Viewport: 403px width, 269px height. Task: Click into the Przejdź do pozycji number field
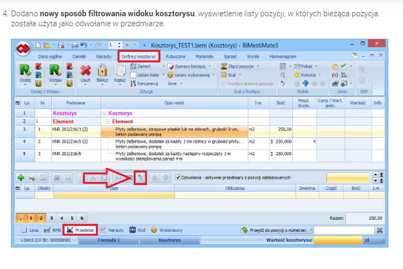click(x=344, y=230)
